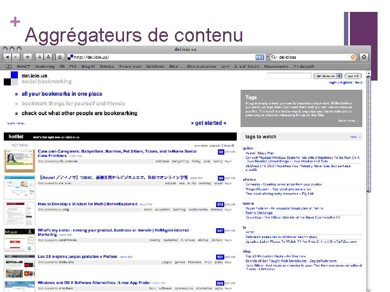Click the Safari forward arrow button
Viewport: 390px width, 292px height.
coord(16,57)
